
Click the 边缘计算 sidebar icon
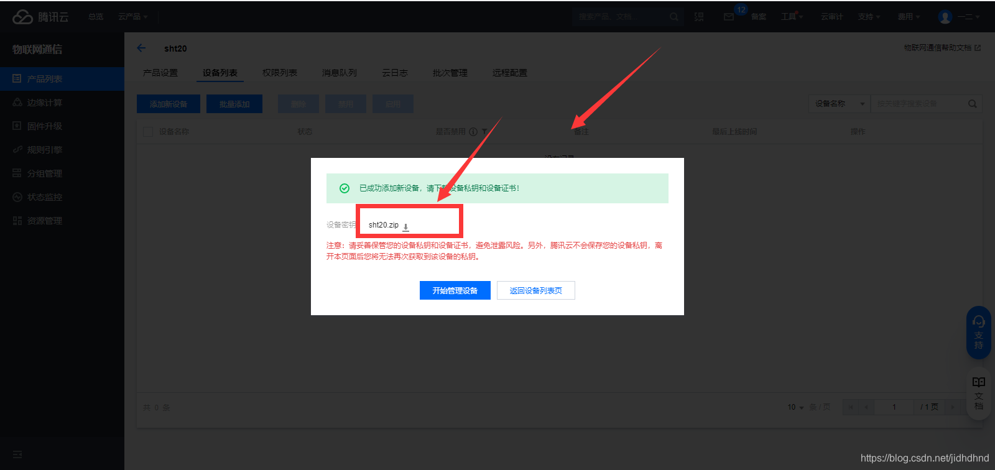(x=17, y=103)
